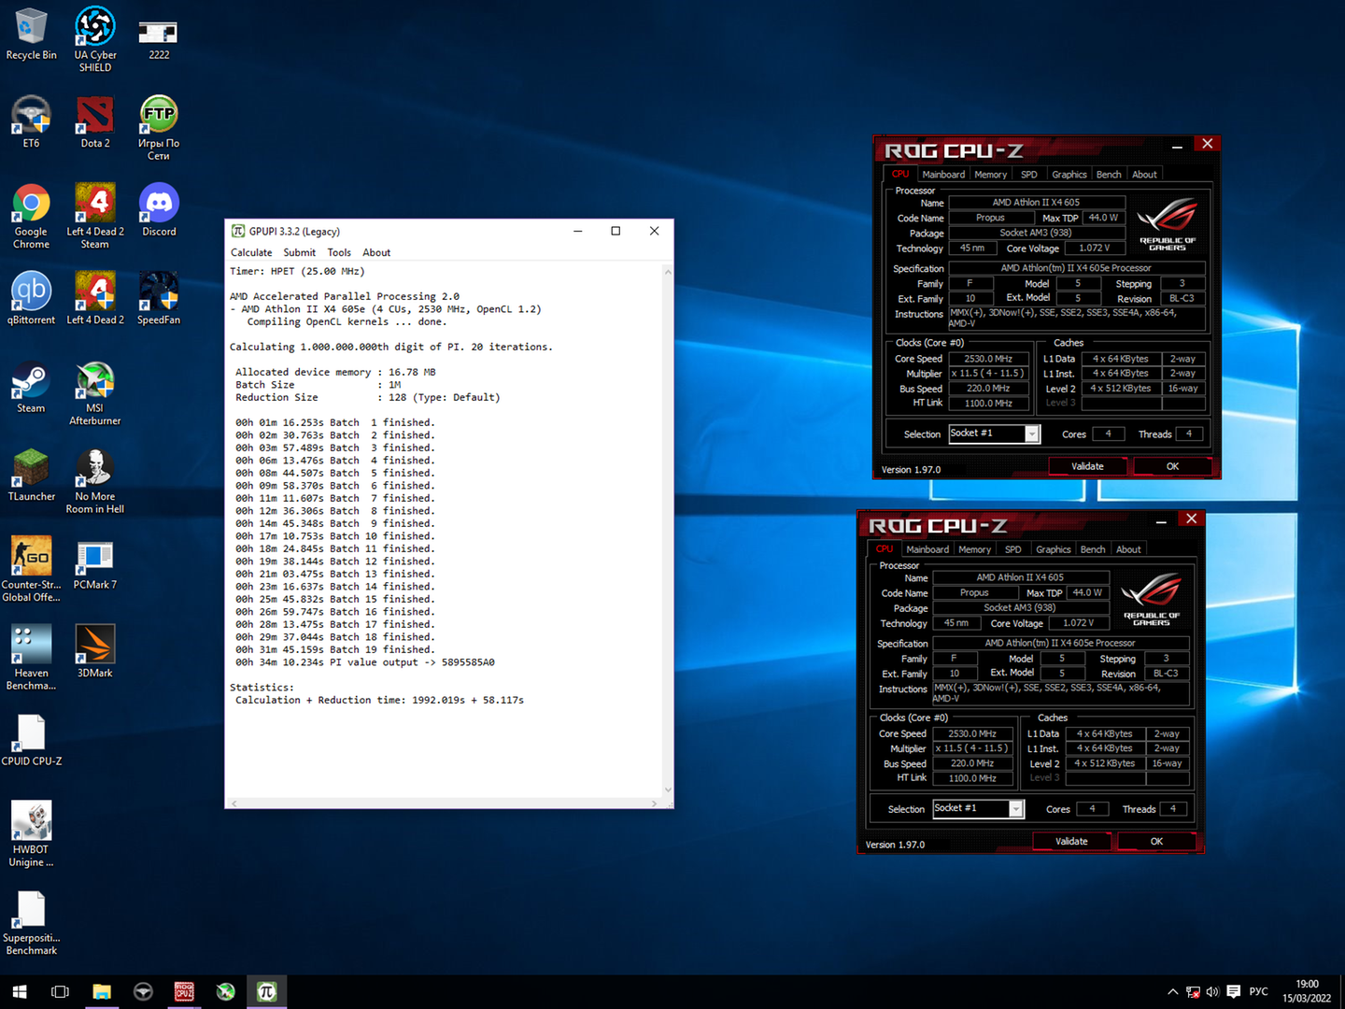The height and width of the screenshot is (1009, 1345).
Task: Launch UA Cyber SHIELD shortcut
Action: 95,38
